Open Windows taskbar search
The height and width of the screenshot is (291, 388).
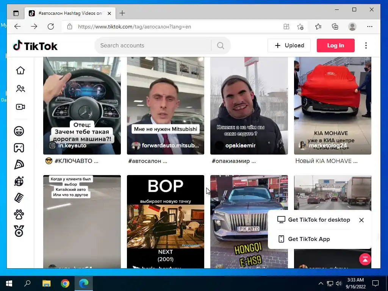pos(27,283)
